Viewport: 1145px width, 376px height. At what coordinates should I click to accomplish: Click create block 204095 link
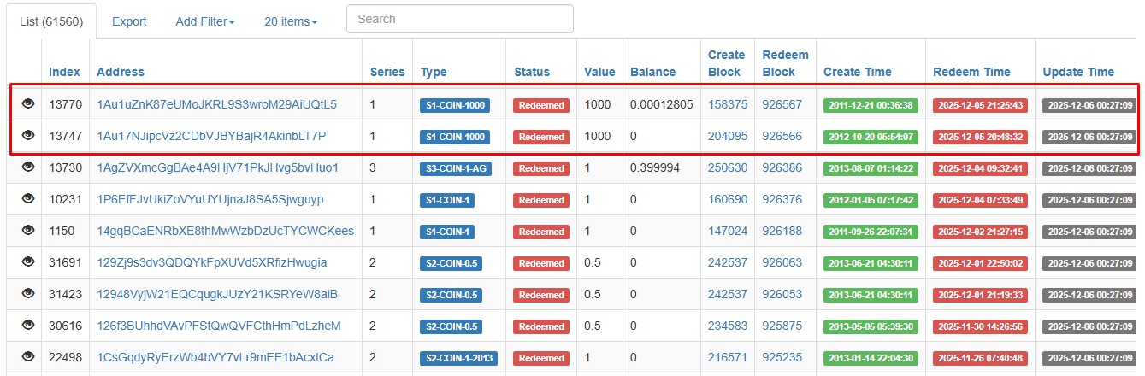[728, 136]
